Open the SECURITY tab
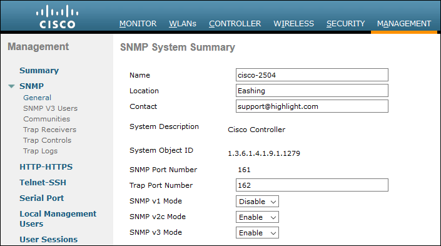The image size is (441, 246). tap(346, 24)
